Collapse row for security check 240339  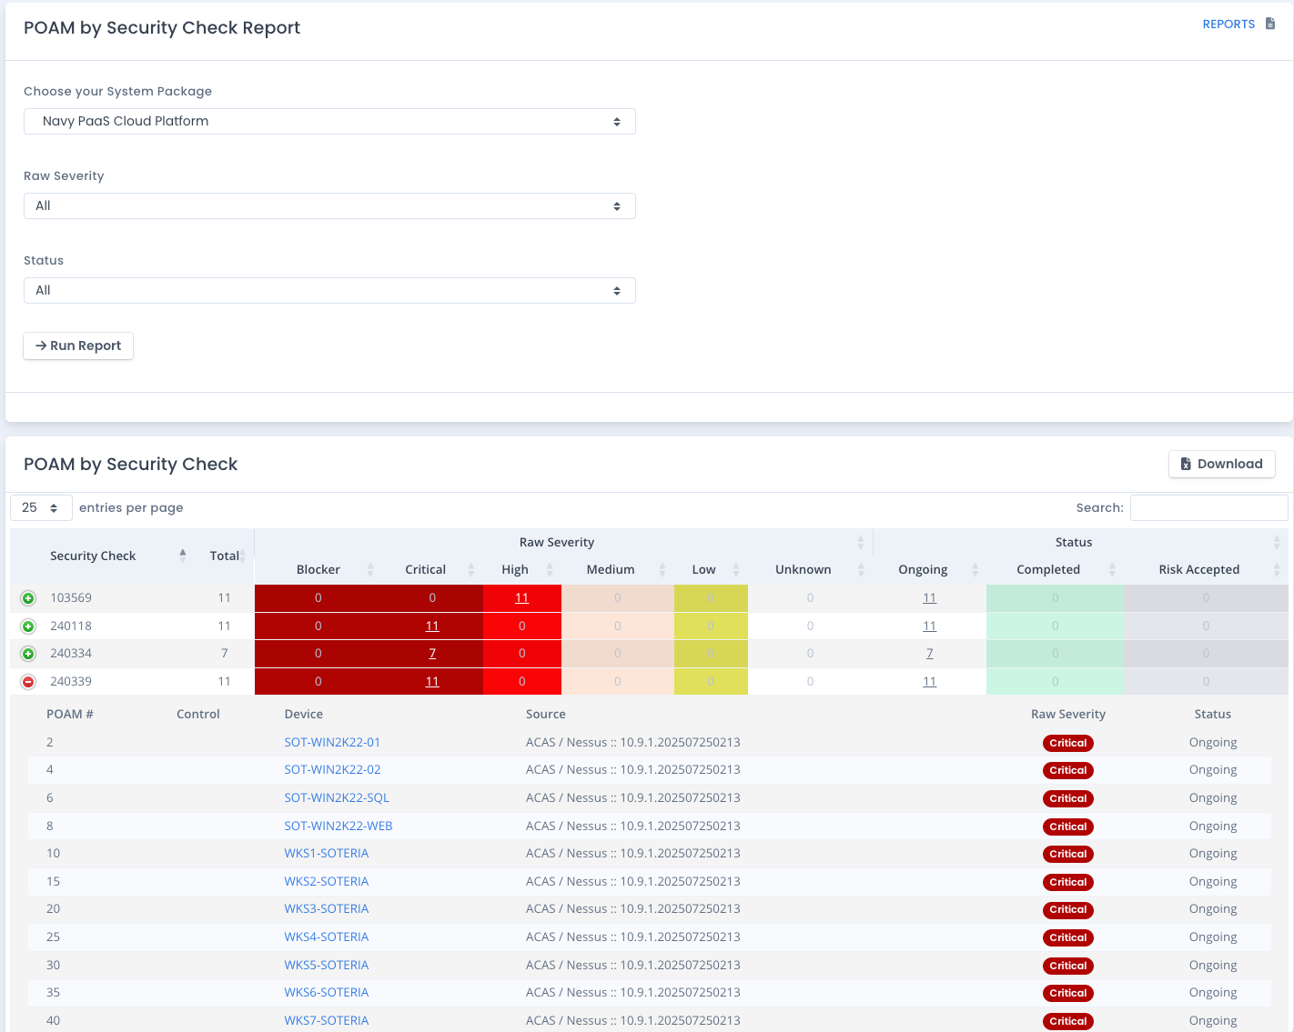click(x=28, y=682)
